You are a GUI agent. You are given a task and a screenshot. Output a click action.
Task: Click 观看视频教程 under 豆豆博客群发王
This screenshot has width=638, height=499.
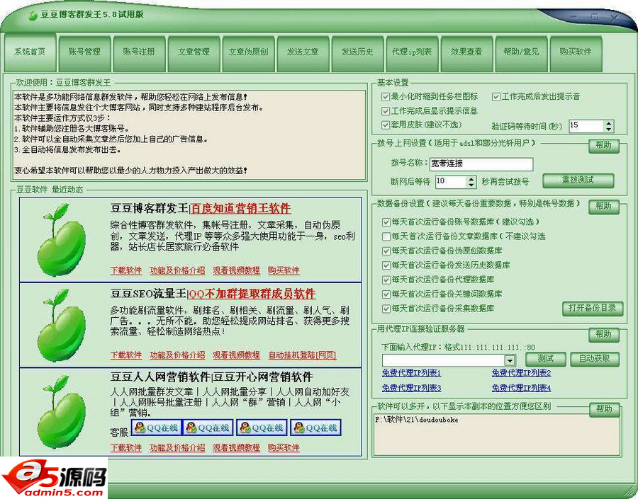(x=236, y=270)
